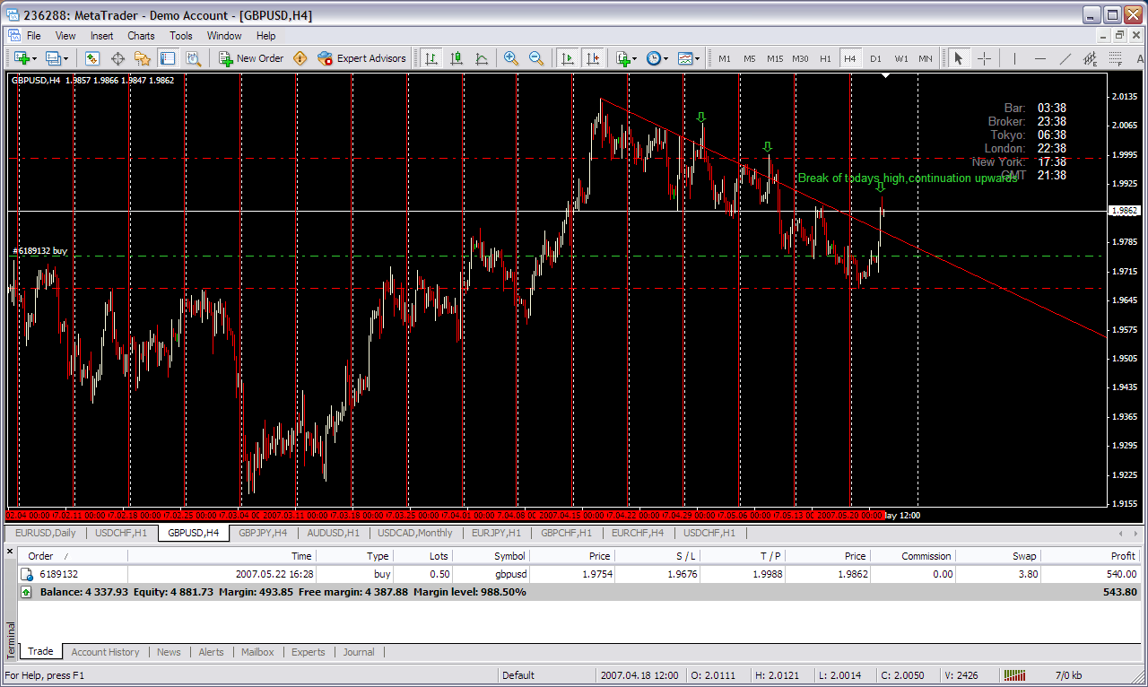
Task: Open the Market Watch window icon
Action: tap(91, 58)
